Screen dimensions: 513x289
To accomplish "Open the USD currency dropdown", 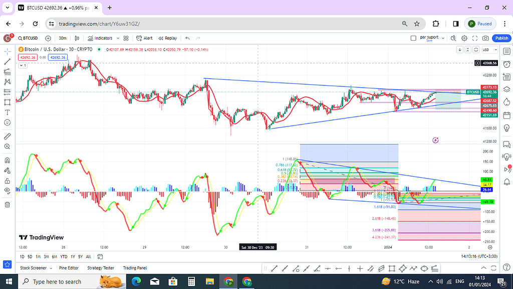I will [x=486, y=50].
